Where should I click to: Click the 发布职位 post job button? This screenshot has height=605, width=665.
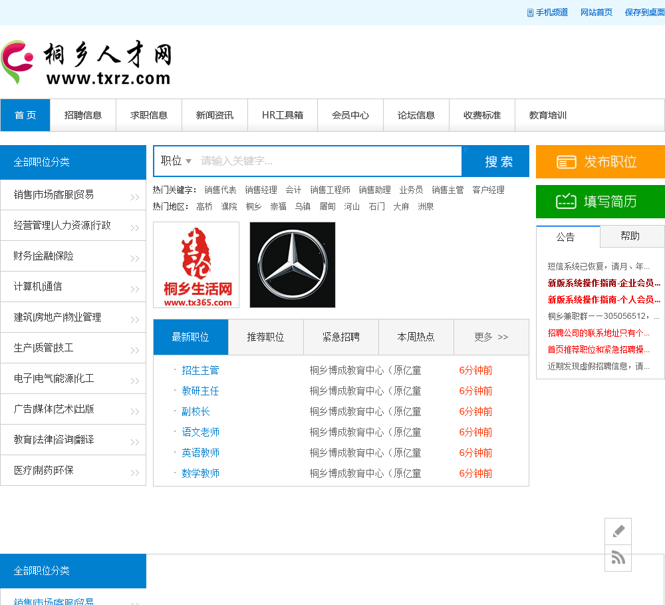(600, 162)
